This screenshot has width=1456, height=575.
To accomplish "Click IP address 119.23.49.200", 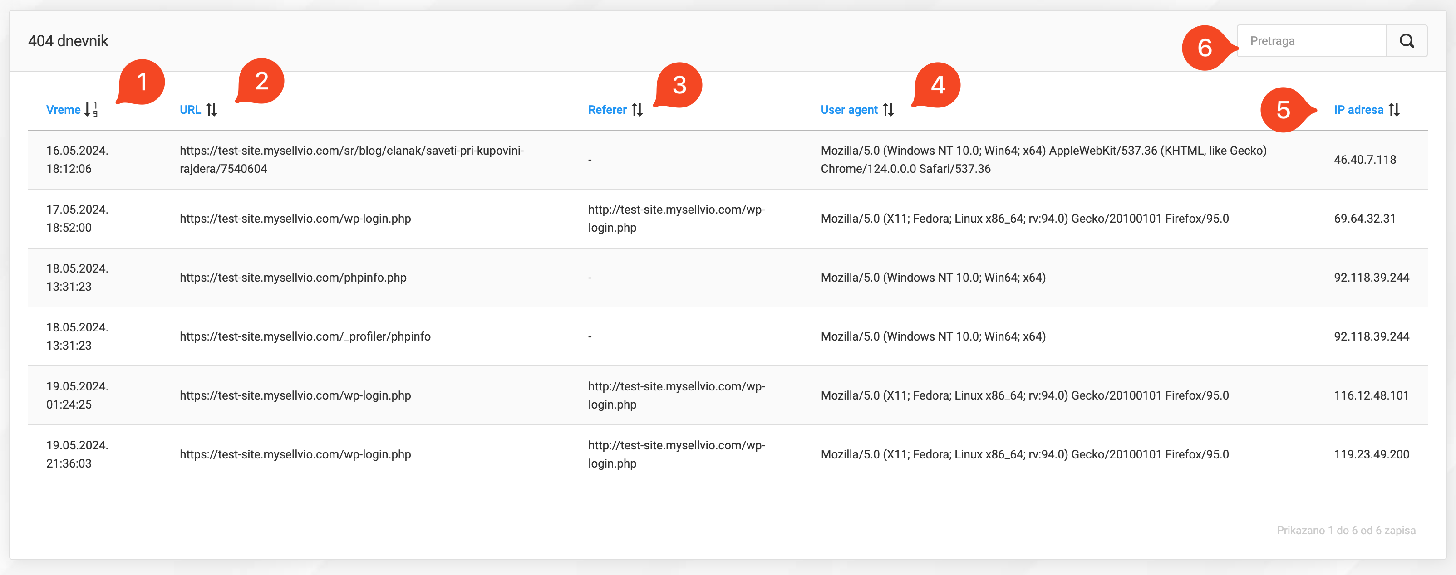I will [x=1371, y=454].
